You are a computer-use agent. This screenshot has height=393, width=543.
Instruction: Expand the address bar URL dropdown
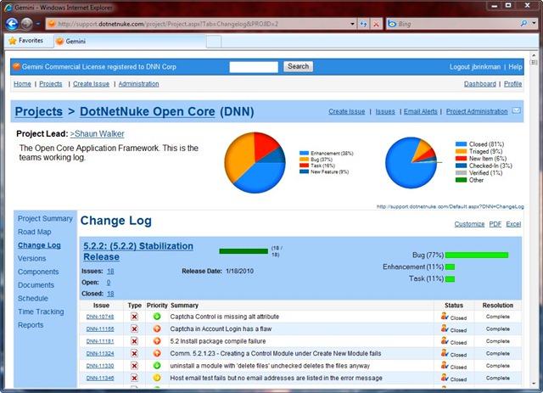pos(352,24)
